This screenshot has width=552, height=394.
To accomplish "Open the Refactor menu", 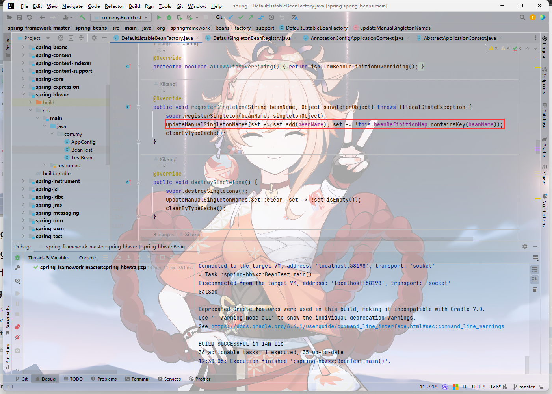I will pyautogui.click(x=114, y=6).
